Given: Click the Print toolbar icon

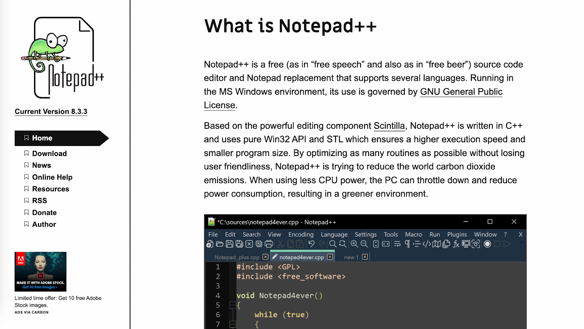Looking at the screenshot, I should (269, 244).
